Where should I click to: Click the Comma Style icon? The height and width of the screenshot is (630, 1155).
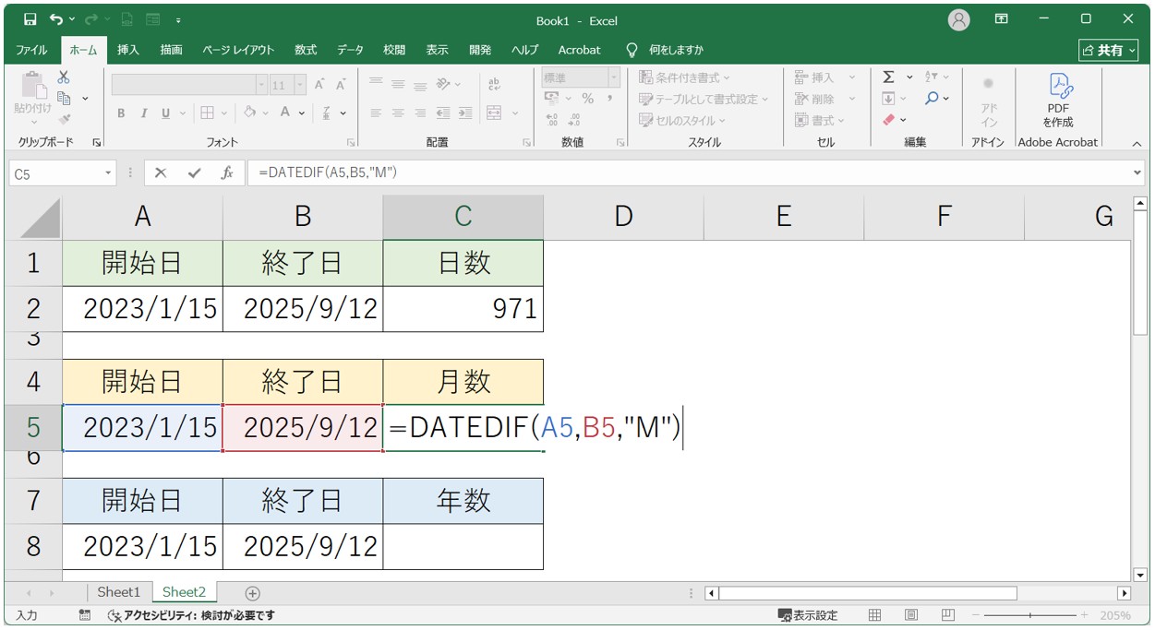click(x=609, y=99)
